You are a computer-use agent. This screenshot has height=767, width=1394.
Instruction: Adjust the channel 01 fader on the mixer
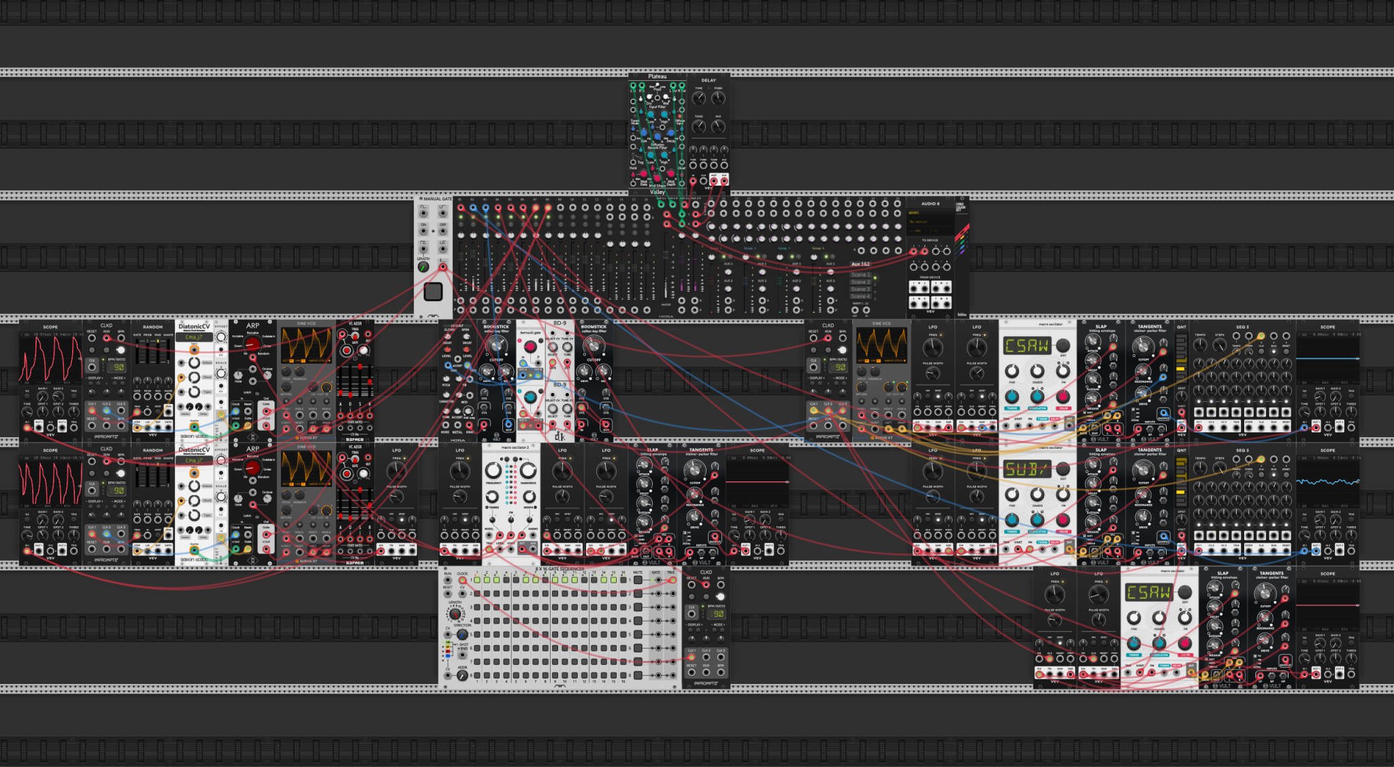coord(461,256)
